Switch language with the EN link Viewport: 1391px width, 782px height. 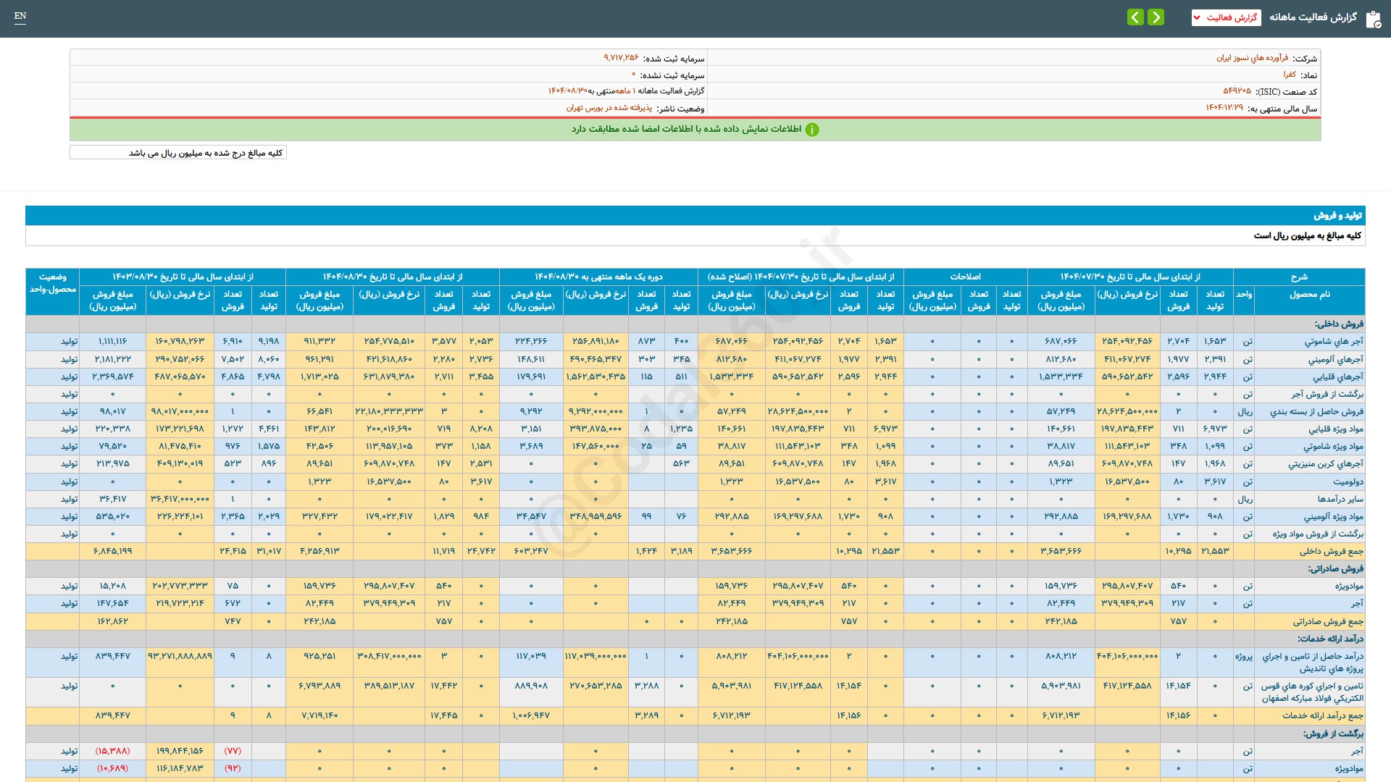(x=20, y=16)
